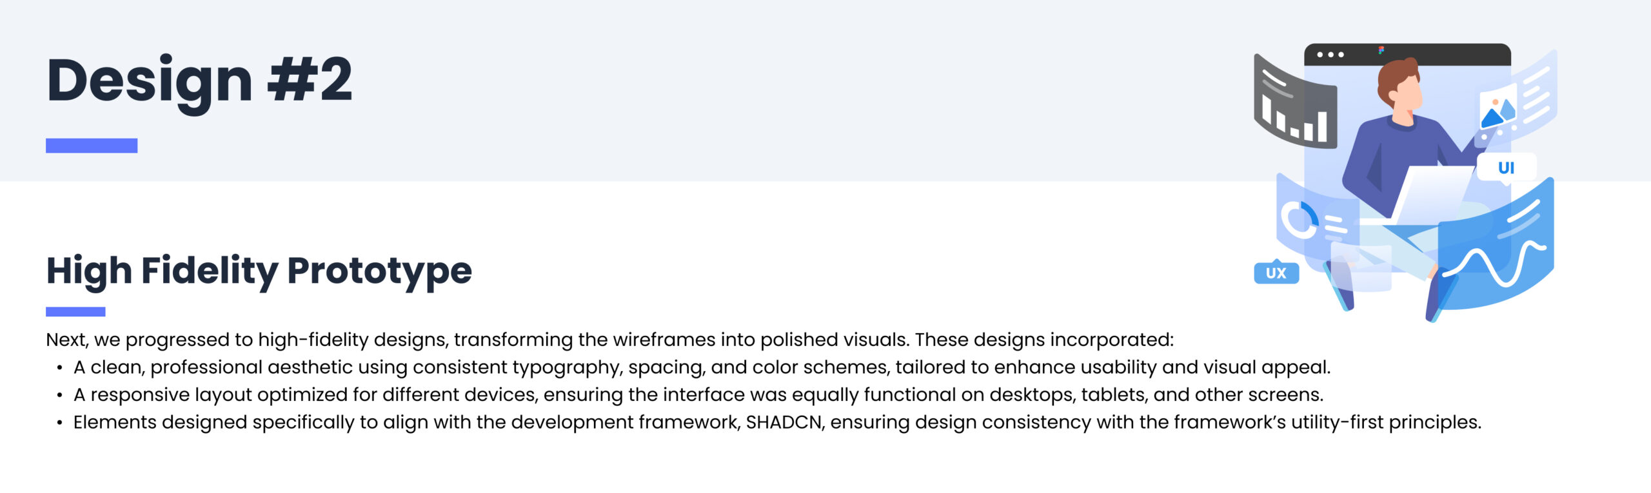1651x493 pixels.
Task: Click the UI speech bubble label
Action: click(1506, 168)
